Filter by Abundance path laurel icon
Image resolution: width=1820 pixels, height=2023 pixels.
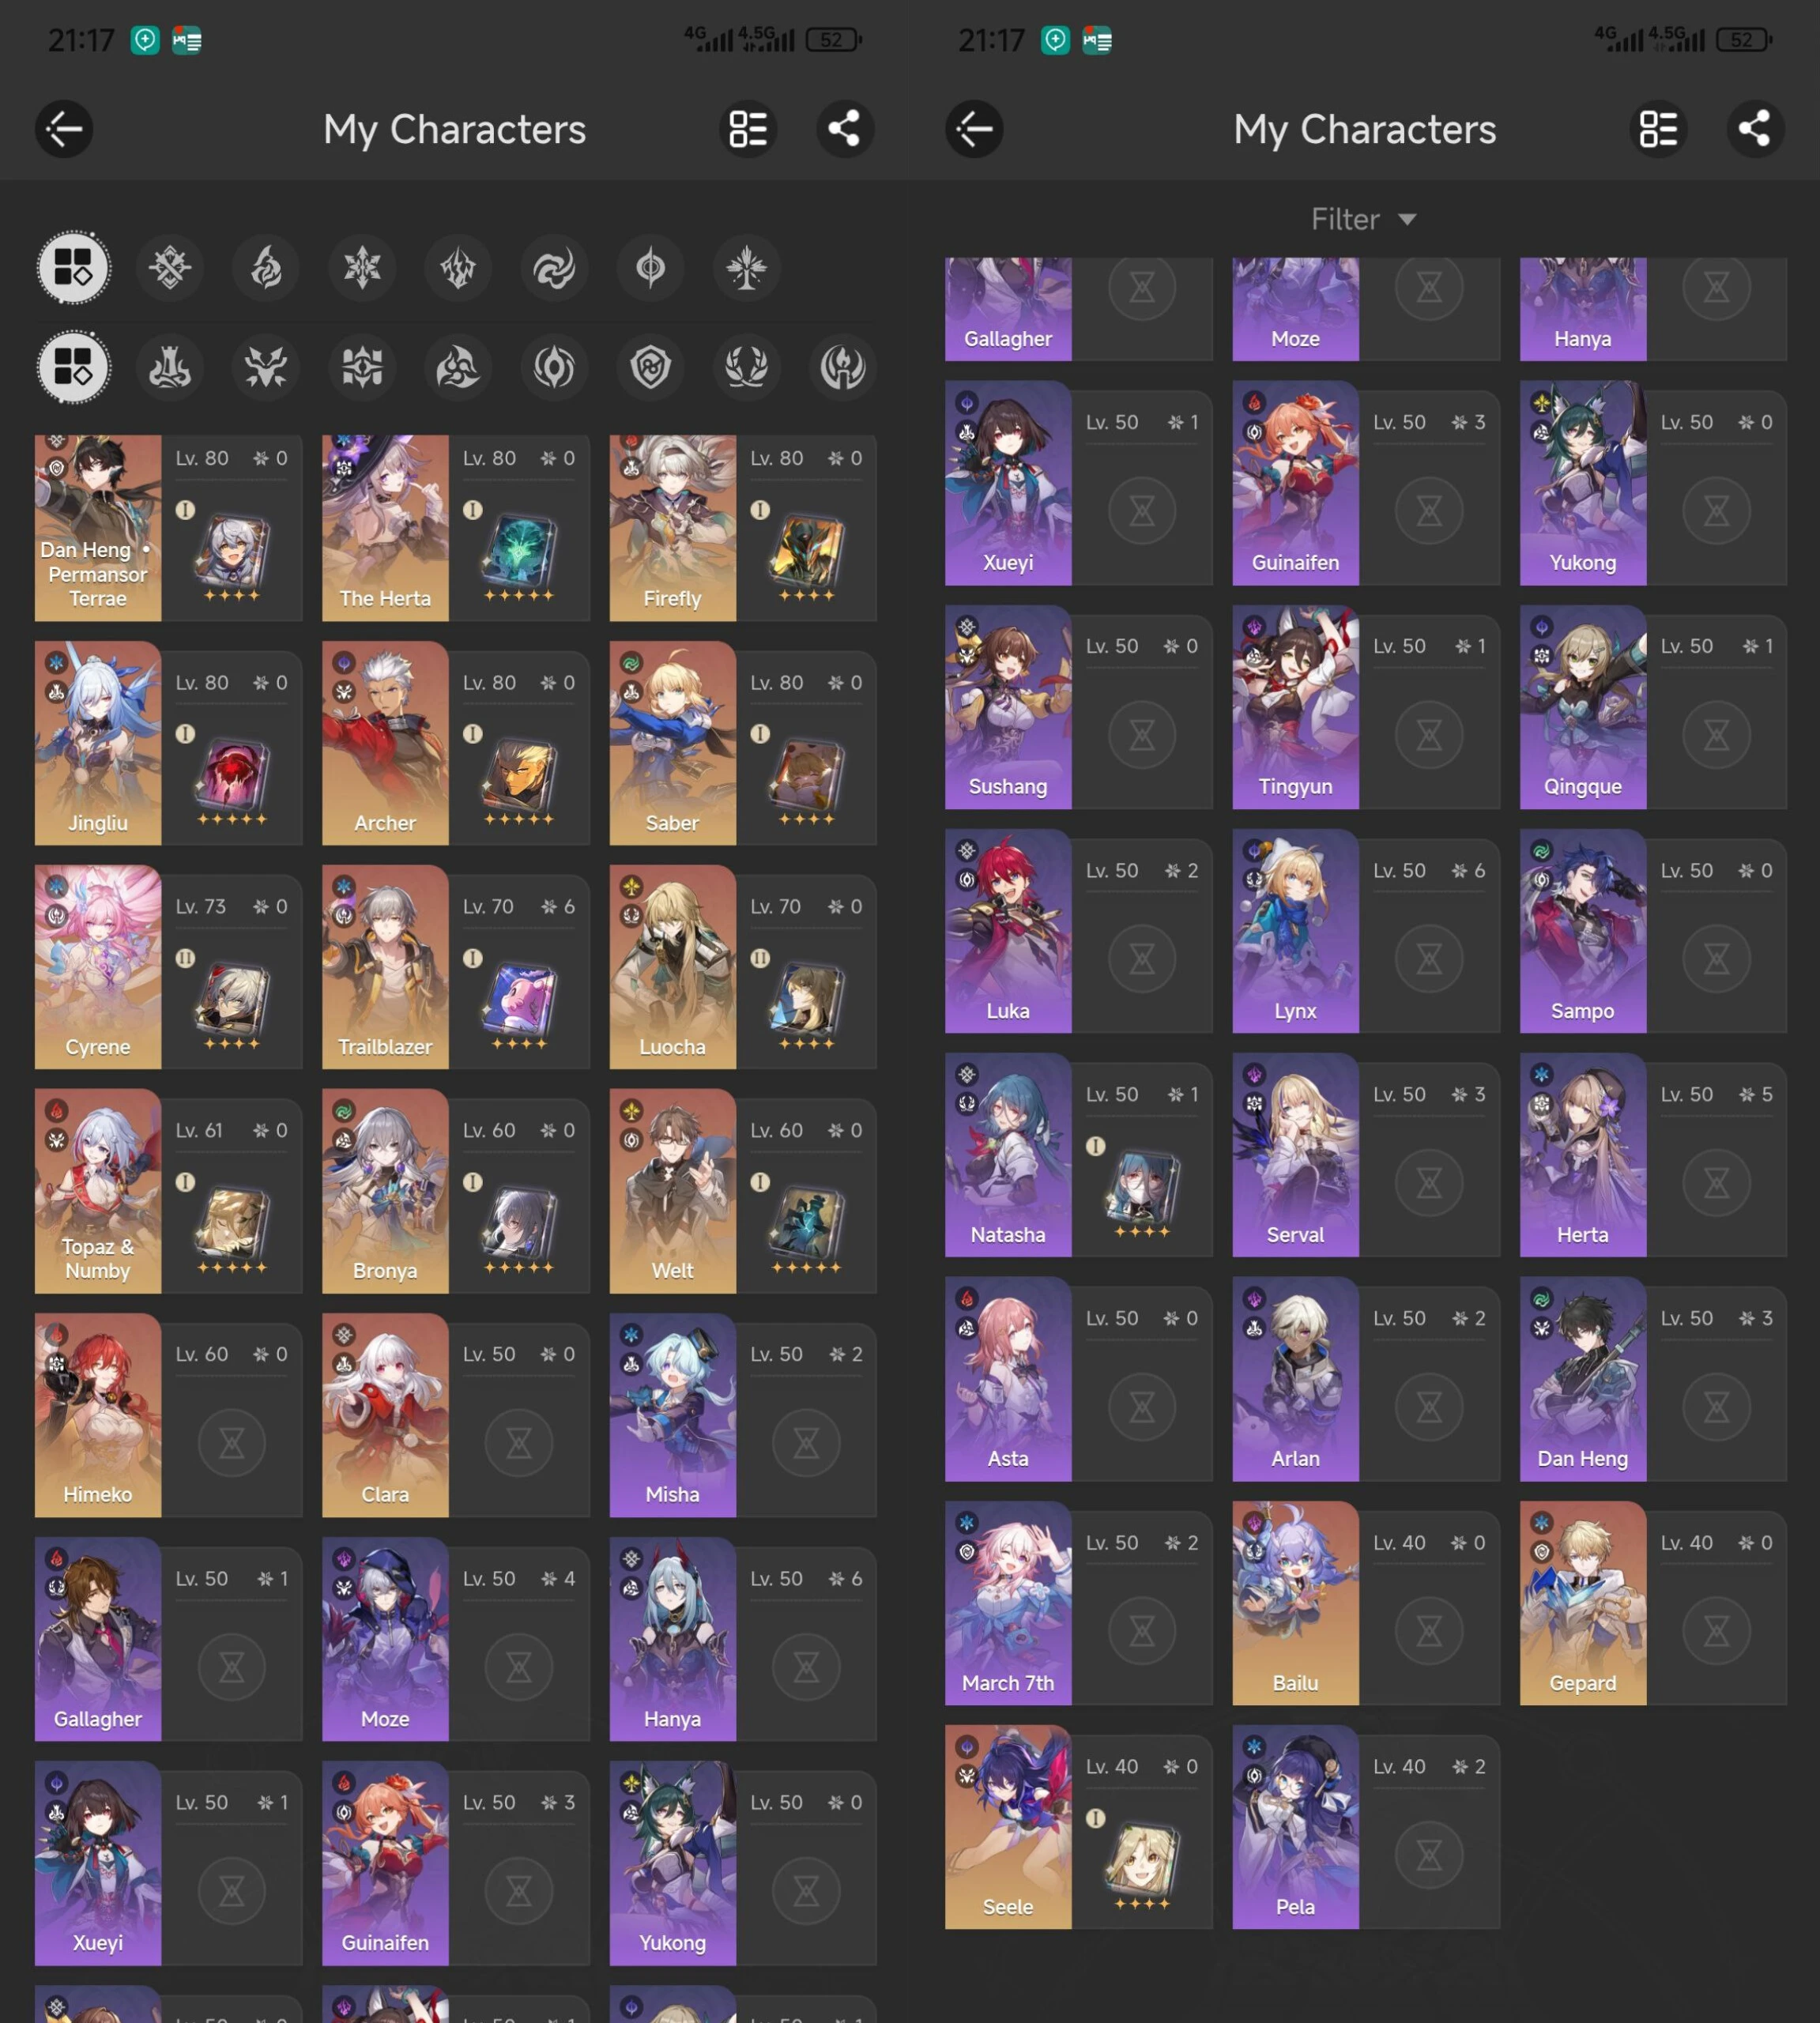(x=746, y=367)
